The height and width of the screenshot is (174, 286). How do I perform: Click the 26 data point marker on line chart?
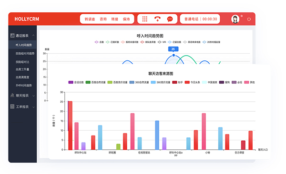tap(174, 55)
